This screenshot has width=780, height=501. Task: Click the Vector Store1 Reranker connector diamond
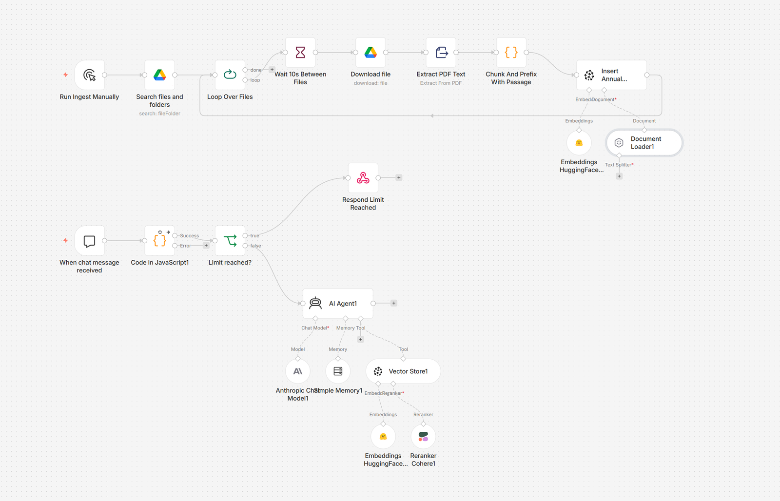coord(393,384)
